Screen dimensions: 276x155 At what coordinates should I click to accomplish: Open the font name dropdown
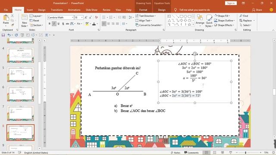(72, 18)
